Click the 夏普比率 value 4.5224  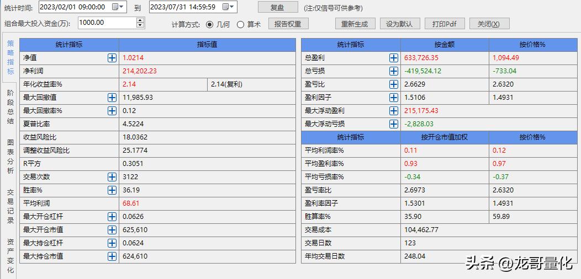click(133, 124)
